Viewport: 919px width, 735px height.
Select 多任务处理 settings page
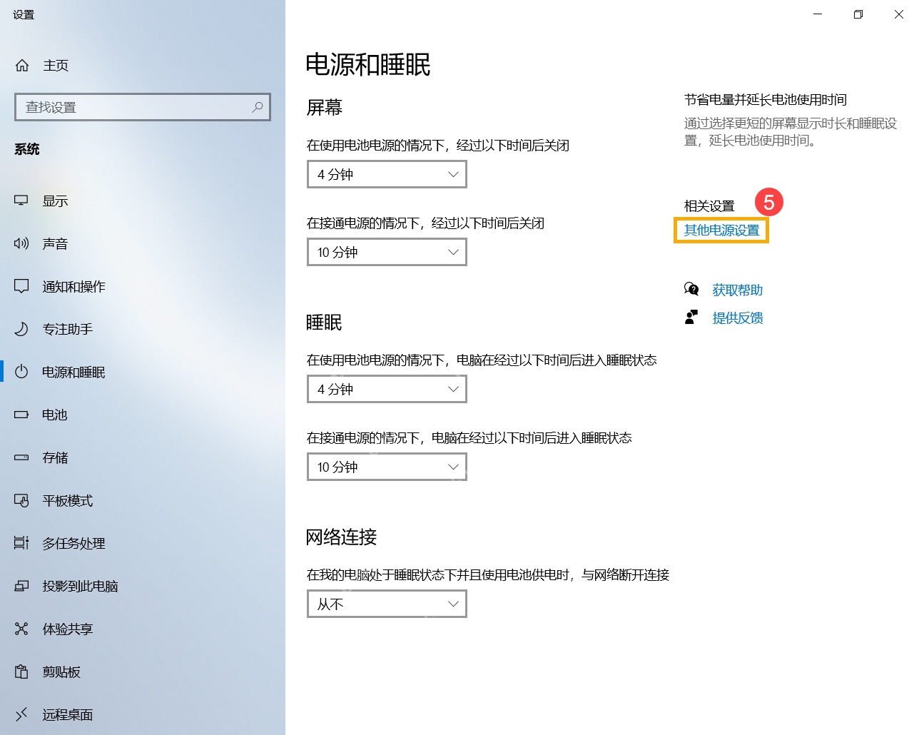point(143,544)
